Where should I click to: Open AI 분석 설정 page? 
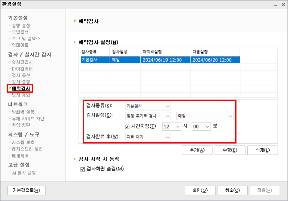[x=24, y=173]
